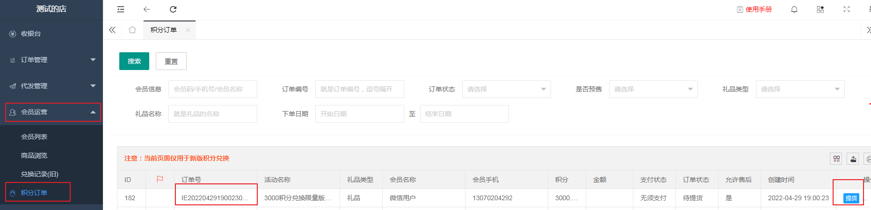Click the phone number 13070204292
Screen dimensions: 871x210
(493, 198)
